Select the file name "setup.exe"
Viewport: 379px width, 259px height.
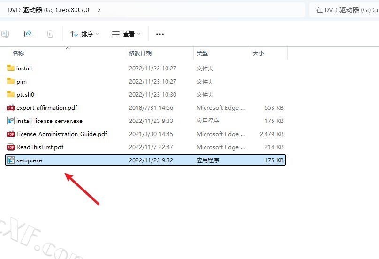point(29,160)
